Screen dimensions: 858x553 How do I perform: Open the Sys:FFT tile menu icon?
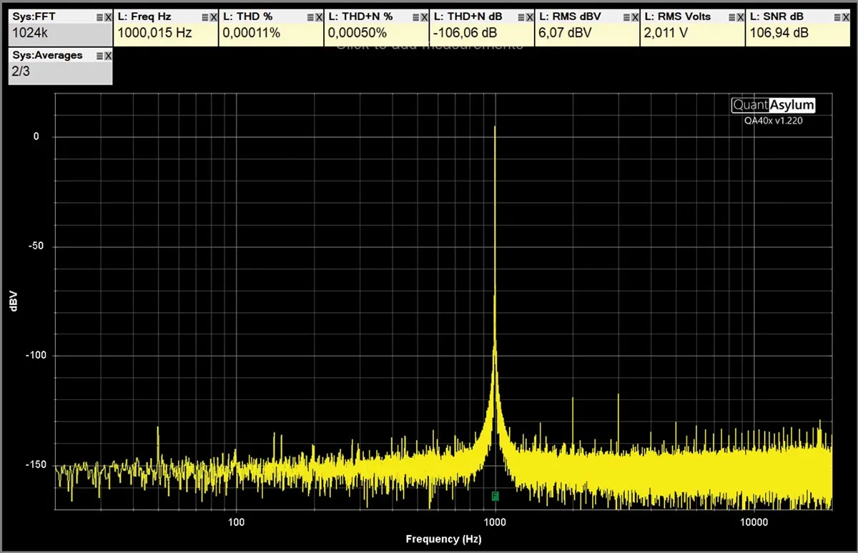pos(99,16)
